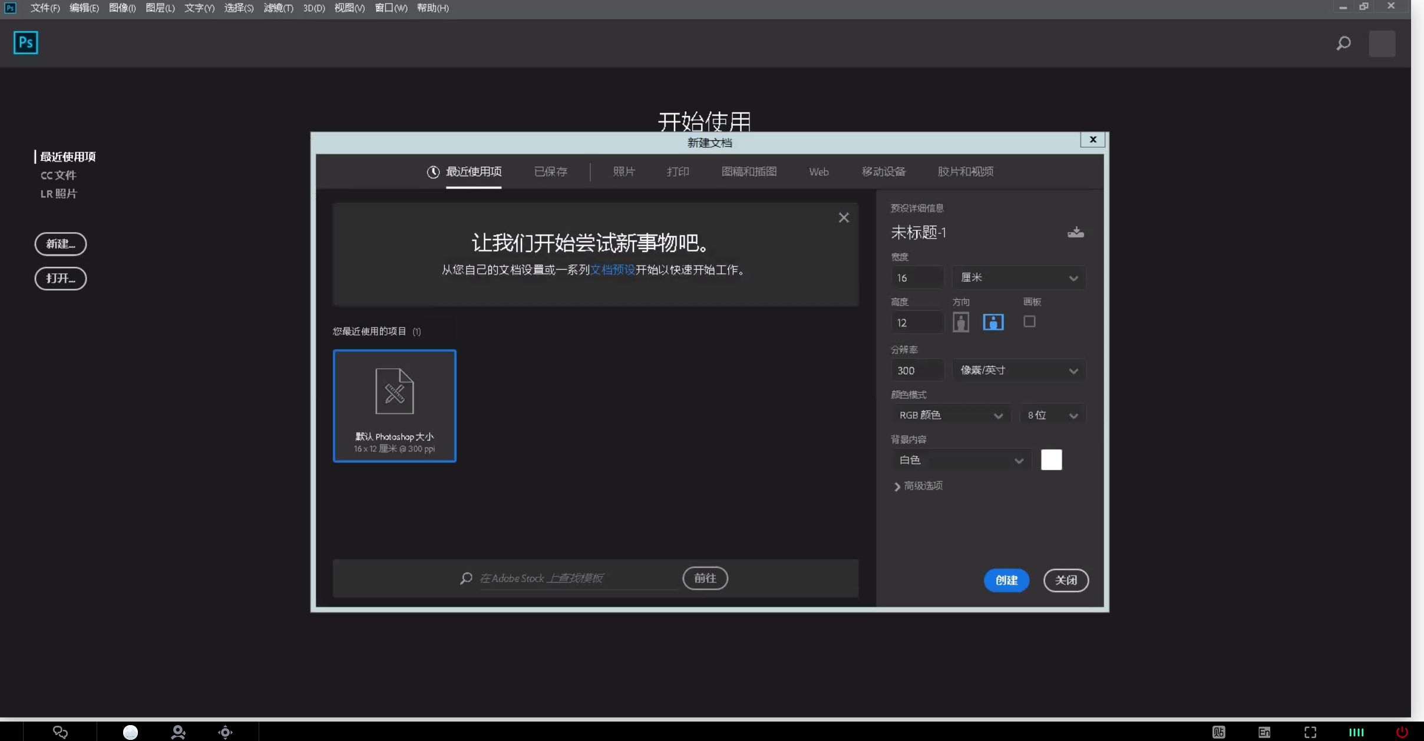Click the 分辨率 resolution field showing 300
The image size is (1424, 741).
point(917,370)
